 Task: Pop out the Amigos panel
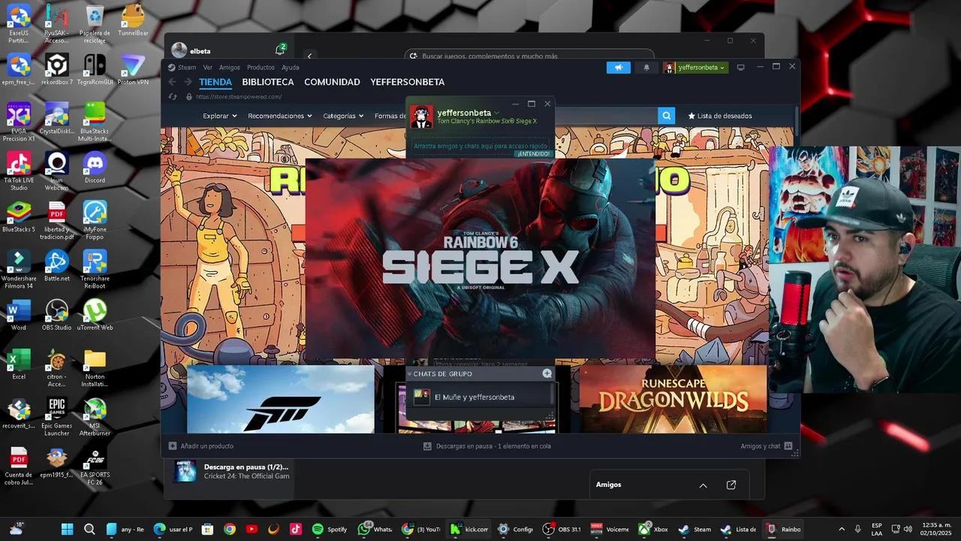731,485
